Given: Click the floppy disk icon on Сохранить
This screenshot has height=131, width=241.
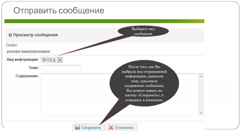Looking at the screenshot, I should 77,127.
